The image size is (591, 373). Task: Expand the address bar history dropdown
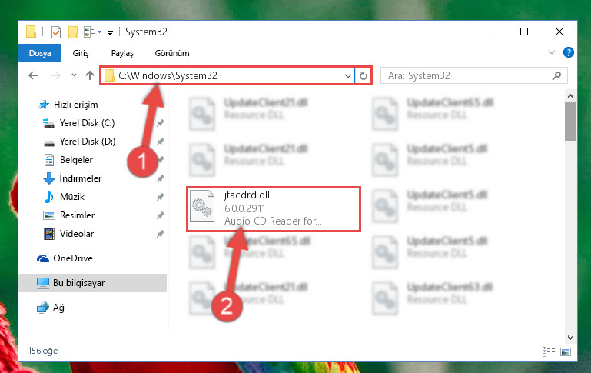coord(348,76)
